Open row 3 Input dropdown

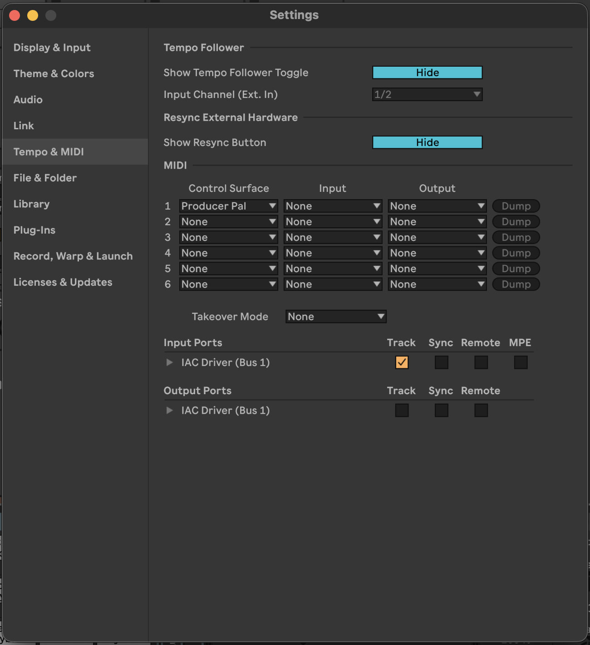pos(333,237)
